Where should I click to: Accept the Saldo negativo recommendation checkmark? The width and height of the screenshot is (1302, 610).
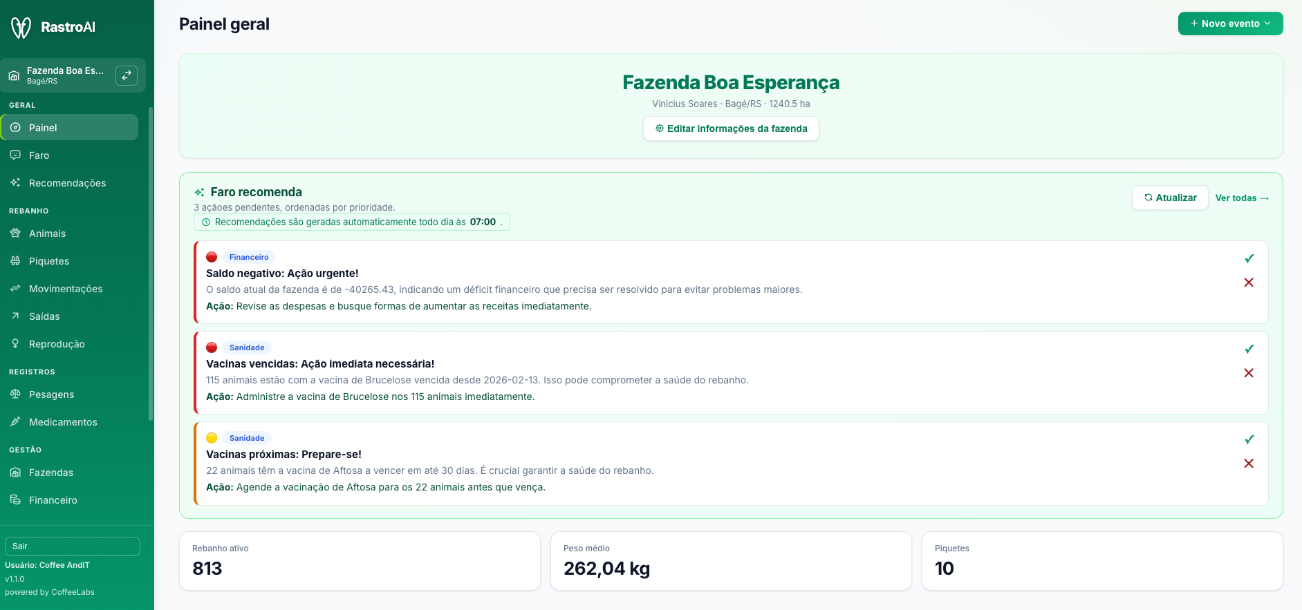(1249, 258)
